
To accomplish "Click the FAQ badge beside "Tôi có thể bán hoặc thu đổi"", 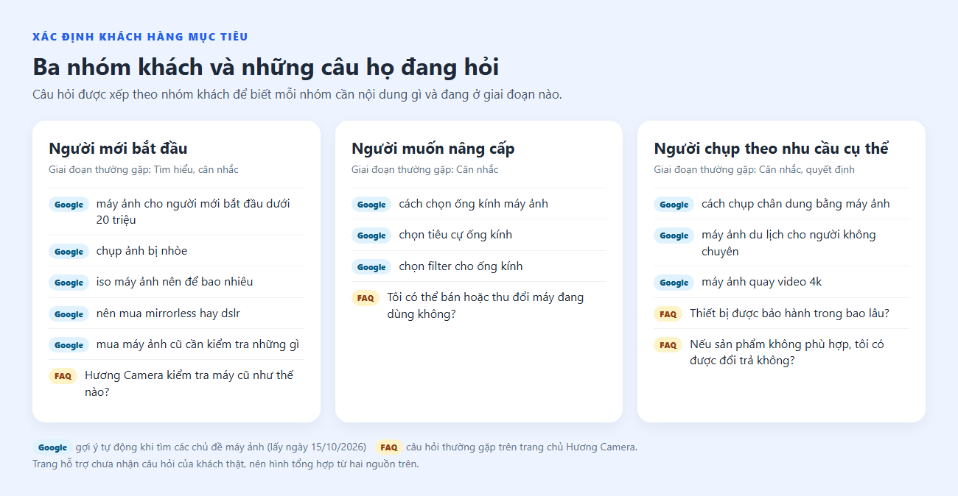I will point(366,298).
